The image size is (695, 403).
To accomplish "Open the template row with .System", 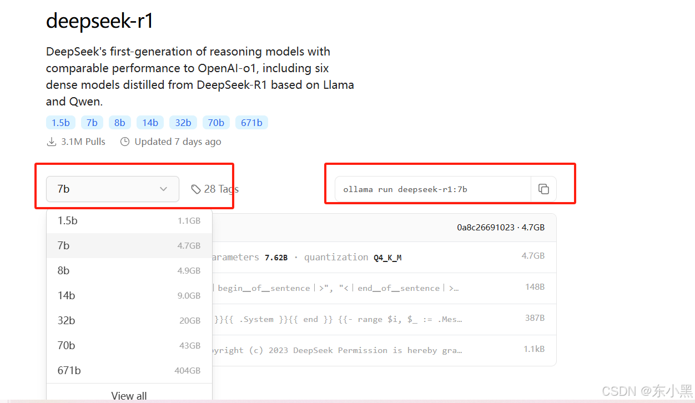I will (x=384, y=319).
